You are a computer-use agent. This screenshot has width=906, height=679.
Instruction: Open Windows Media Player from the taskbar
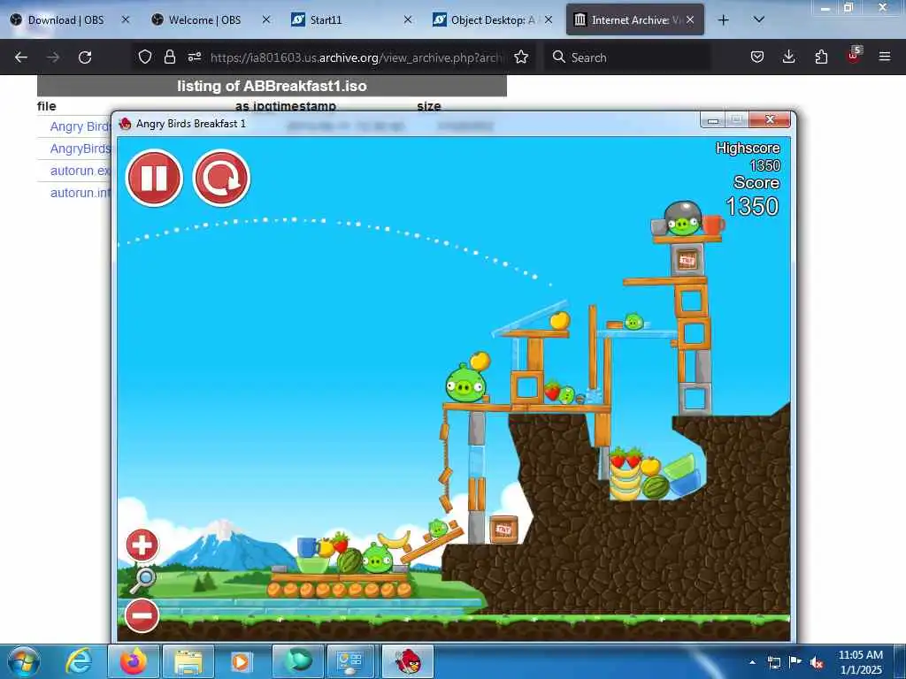pyautogui.click(x=242, y=661)
